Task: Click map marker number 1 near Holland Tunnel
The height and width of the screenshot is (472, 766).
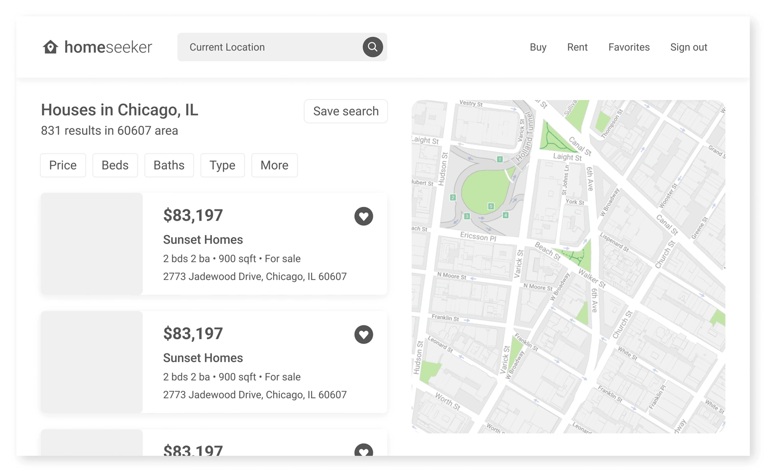Action: [x=500, y=159]
